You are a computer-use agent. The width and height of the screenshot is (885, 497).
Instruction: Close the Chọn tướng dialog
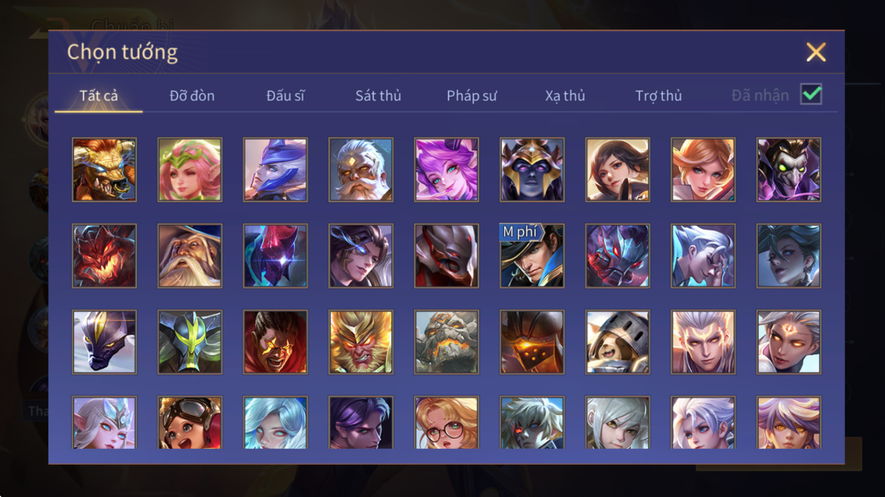click(816, 52)
